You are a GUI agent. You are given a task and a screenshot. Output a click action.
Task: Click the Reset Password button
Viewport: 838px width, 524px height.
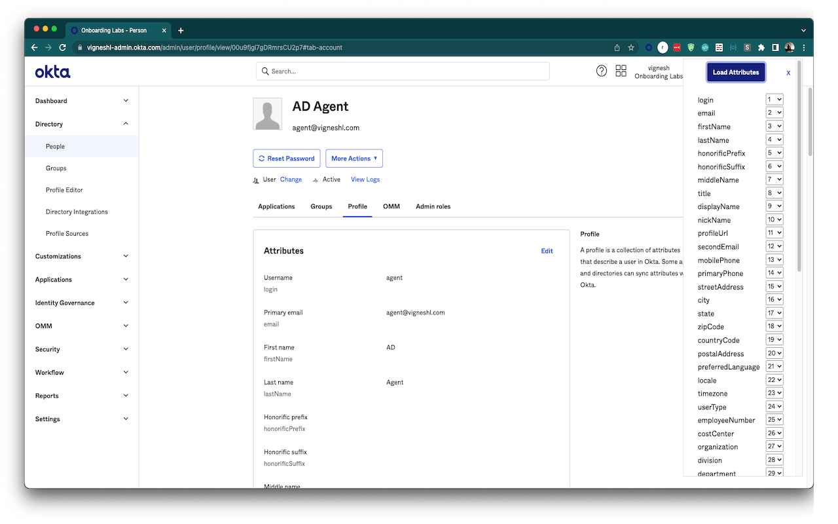point(287,159)
